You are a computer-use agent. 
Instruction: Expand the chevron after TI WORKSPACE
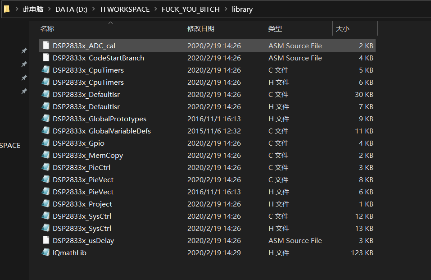click(156, 9)
